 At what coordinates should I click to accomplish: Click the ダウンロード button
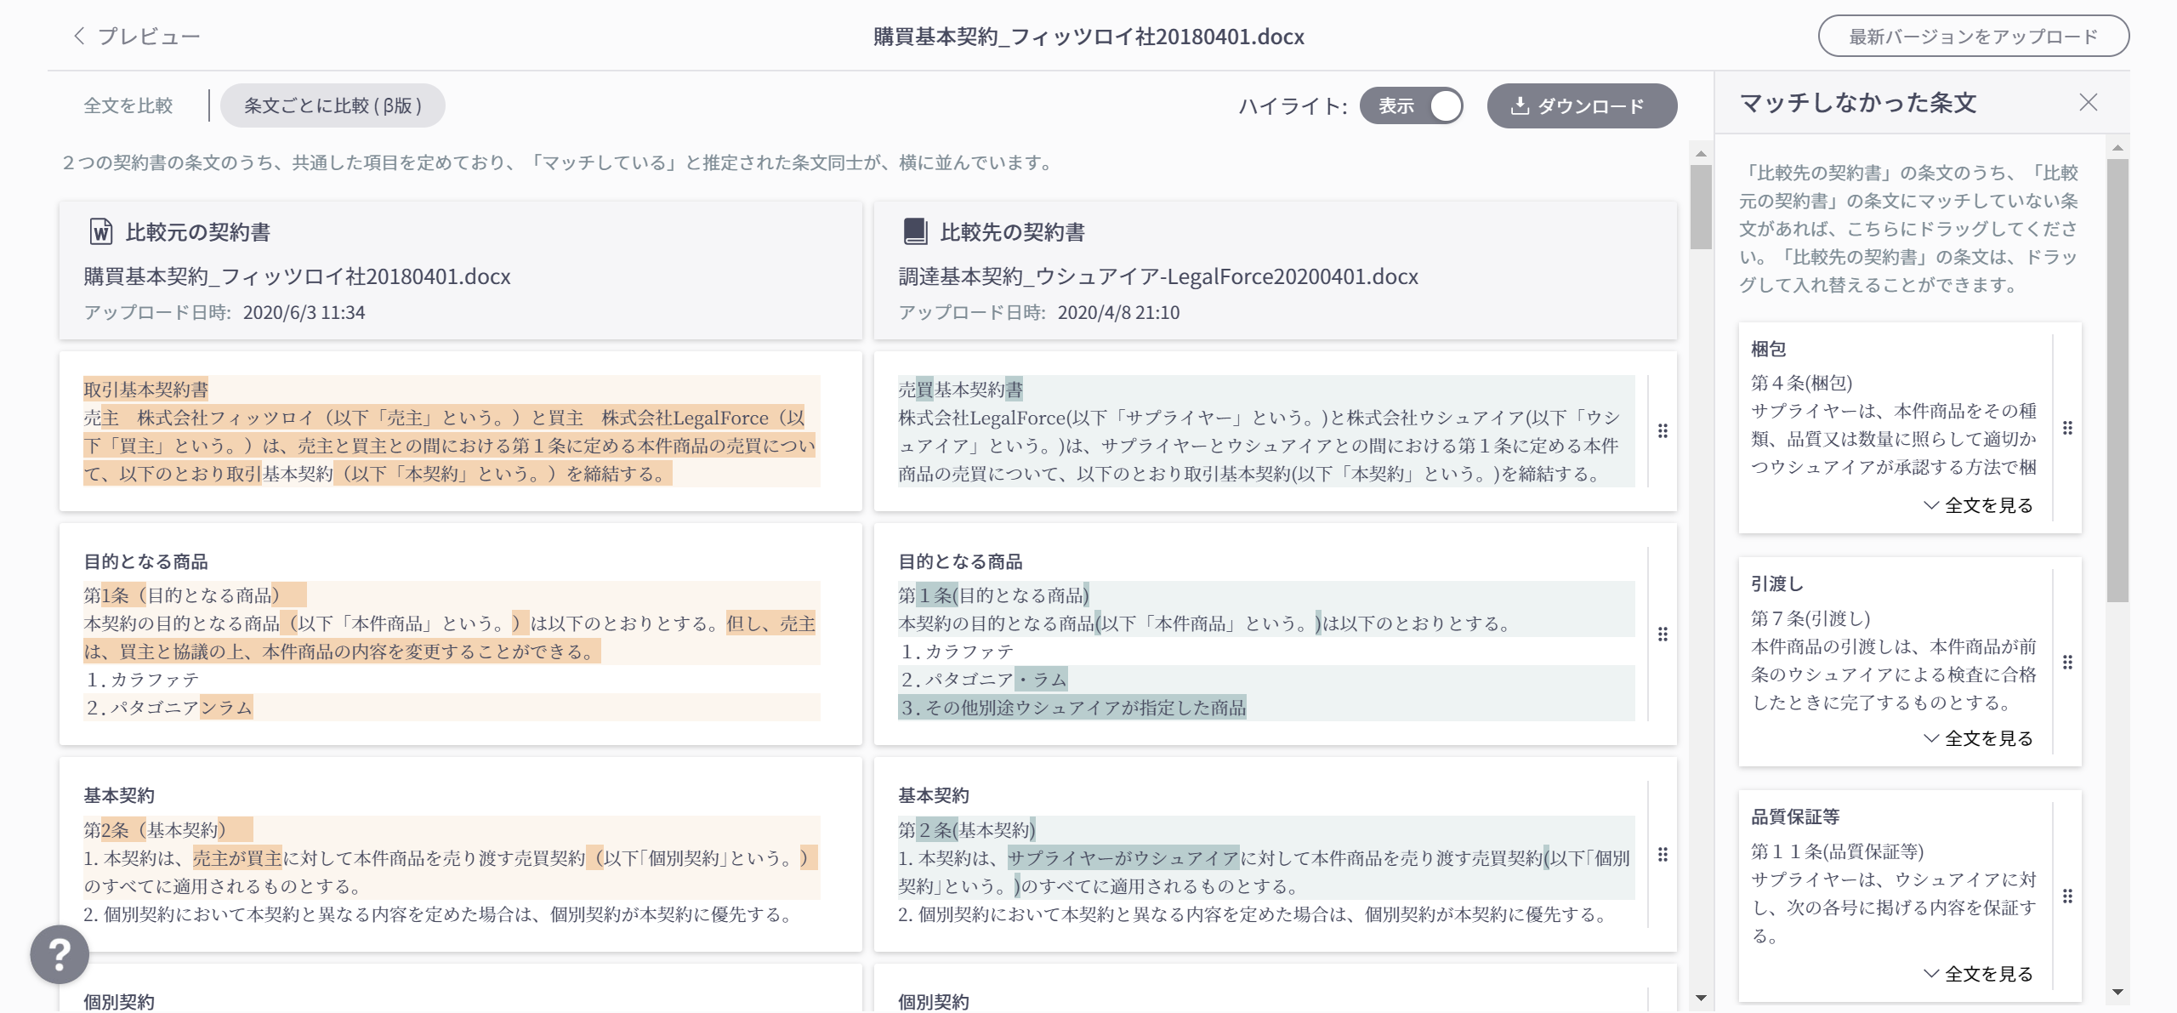[x=1582, y=106]
